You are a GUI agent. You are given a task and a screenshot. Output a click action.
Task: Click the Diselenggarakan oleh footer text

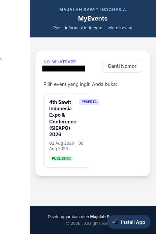point(68,217)
